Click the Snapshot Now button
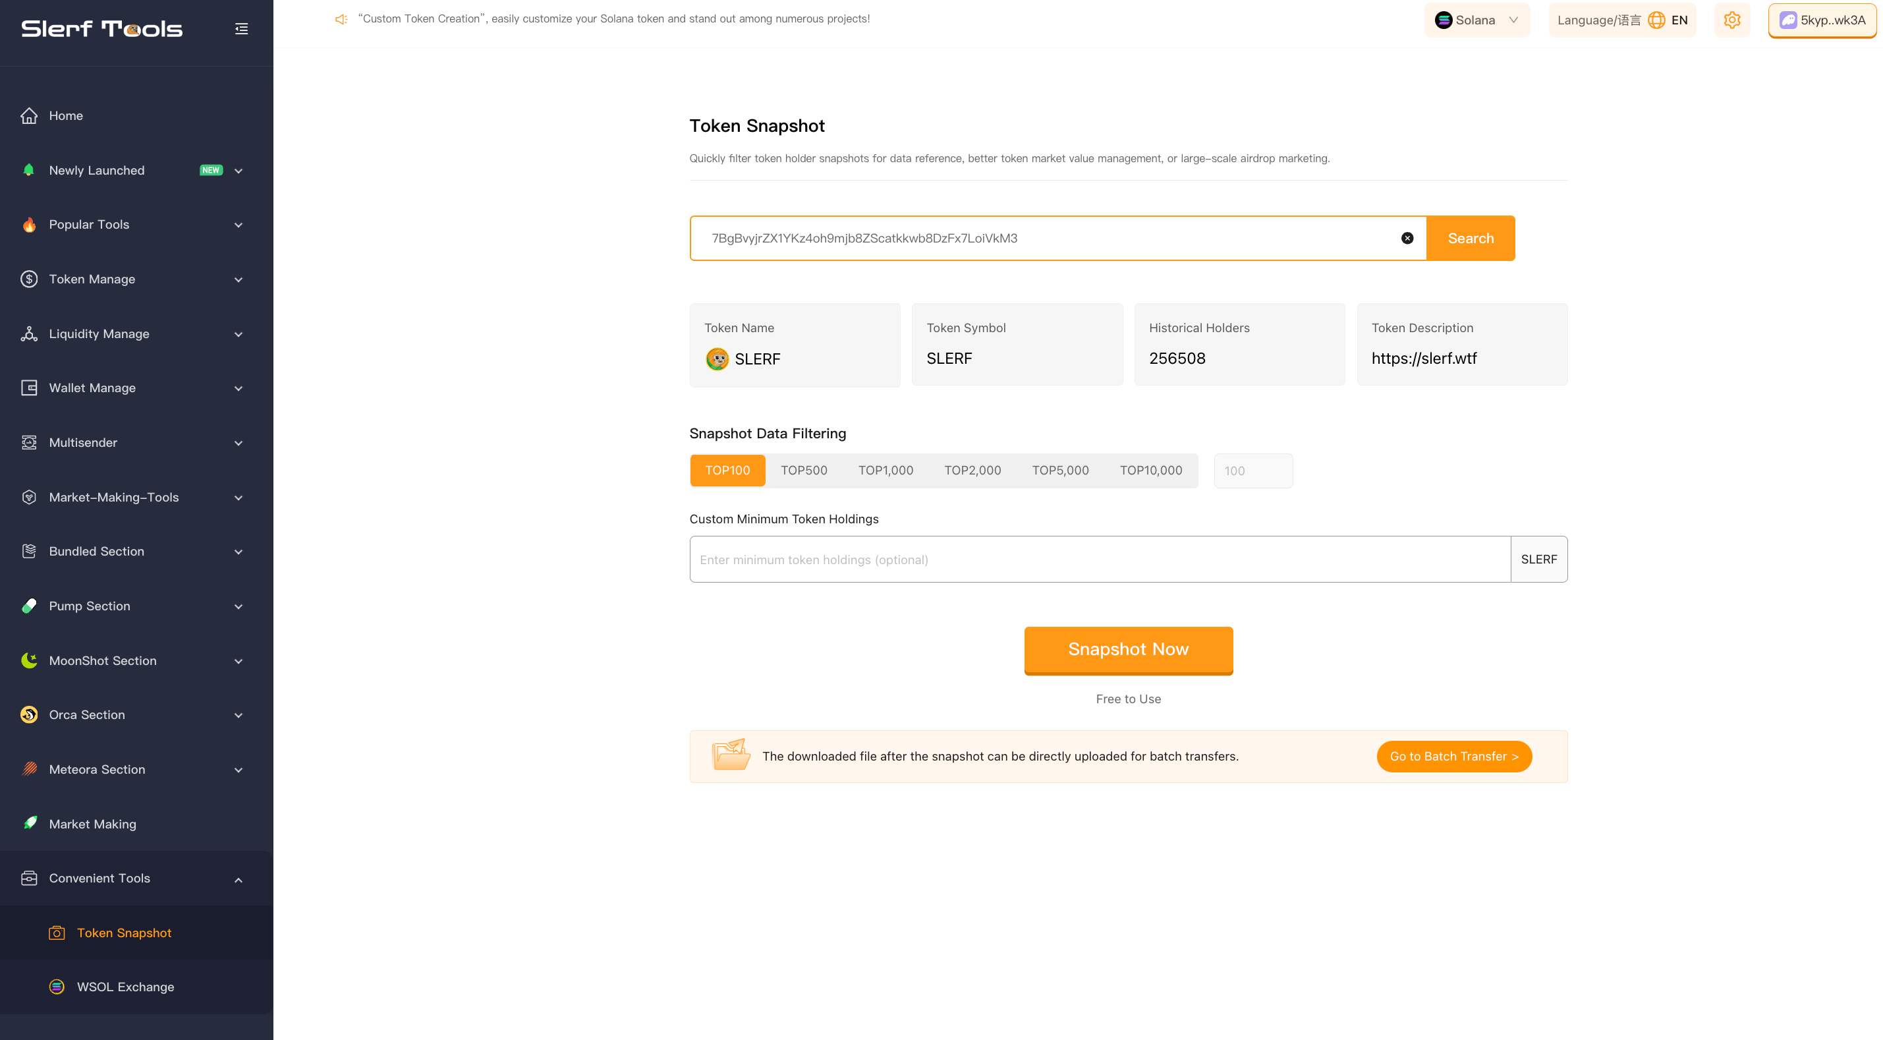The height and width of the screenshot is (1040, 1883). tap(1128, 649)
